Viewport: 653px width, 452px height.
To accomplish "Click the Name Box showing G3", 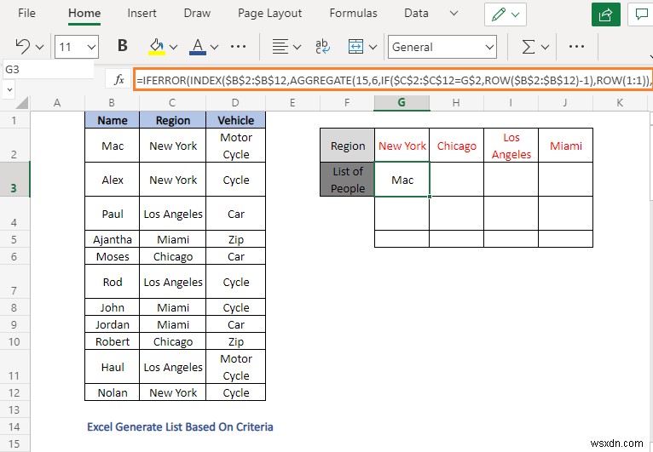I will [x=49, y=70].
